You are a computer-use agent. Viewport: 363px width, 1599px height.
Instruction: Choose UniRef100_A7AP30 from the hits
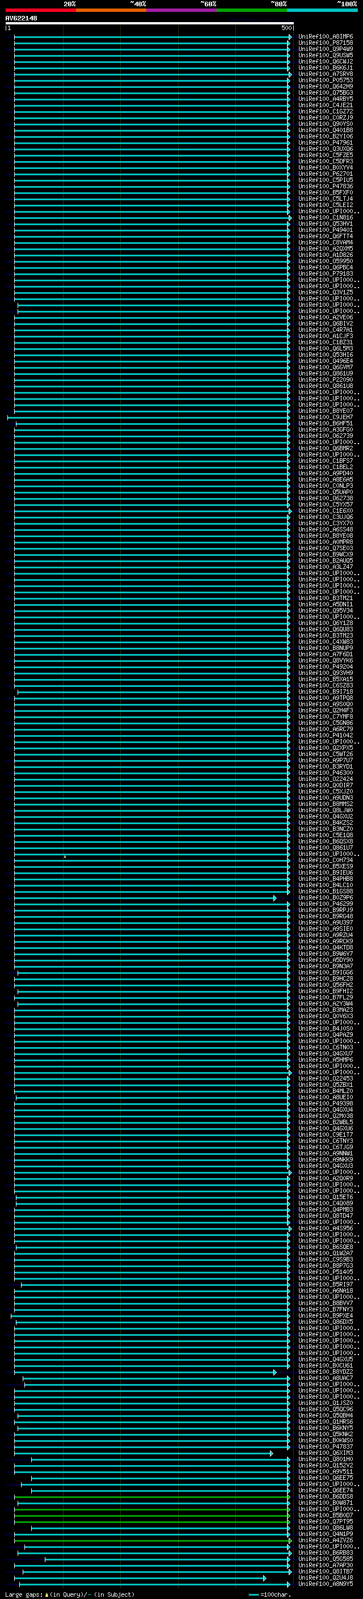325,1565
